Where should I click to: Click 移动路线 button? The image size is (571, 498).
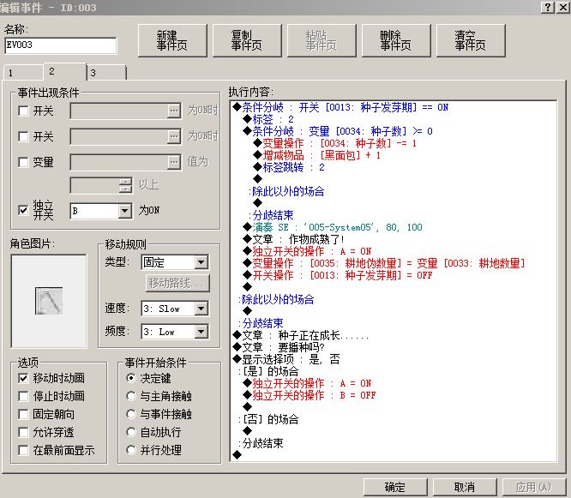click(177, 283)
